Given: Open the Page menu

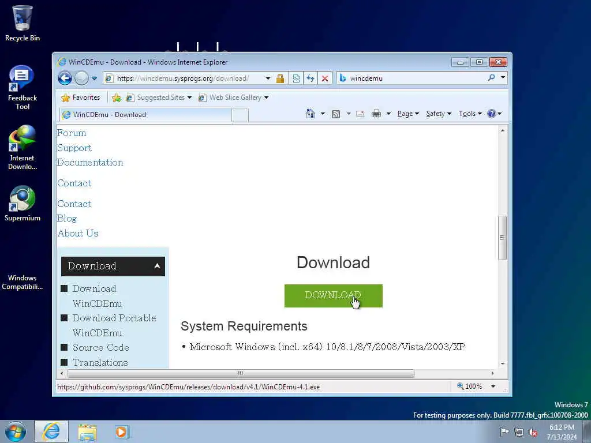Looking at the screenshot, I should [408, 114].
